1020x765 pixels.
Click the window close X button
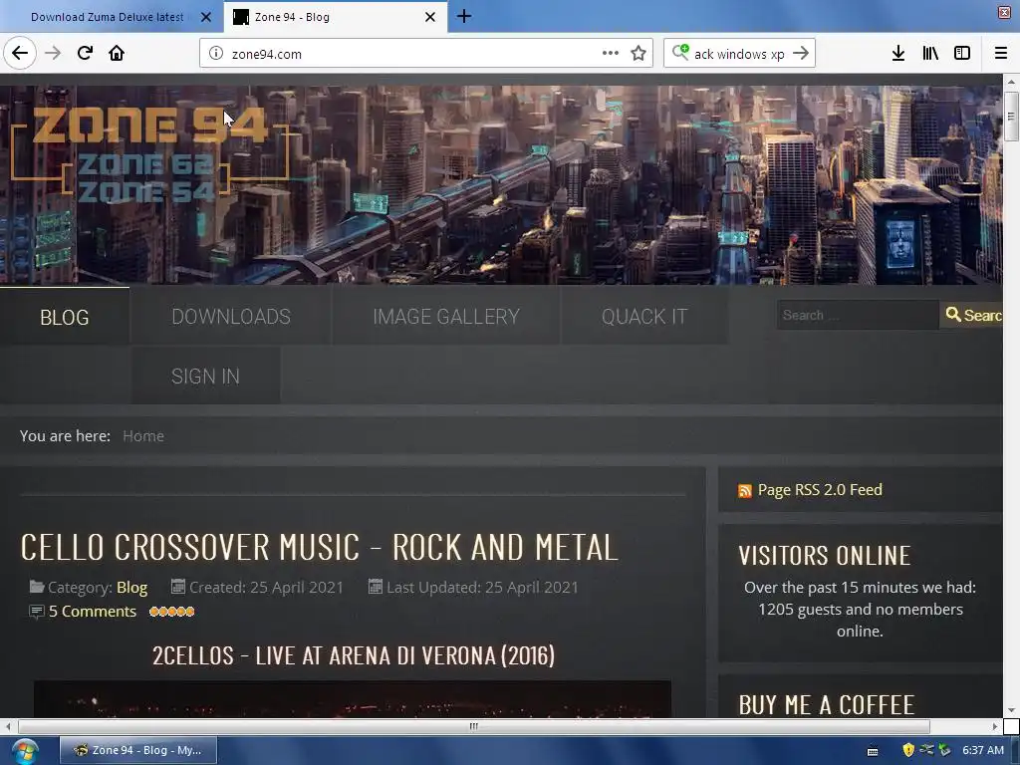click(x=1004, y=12)
